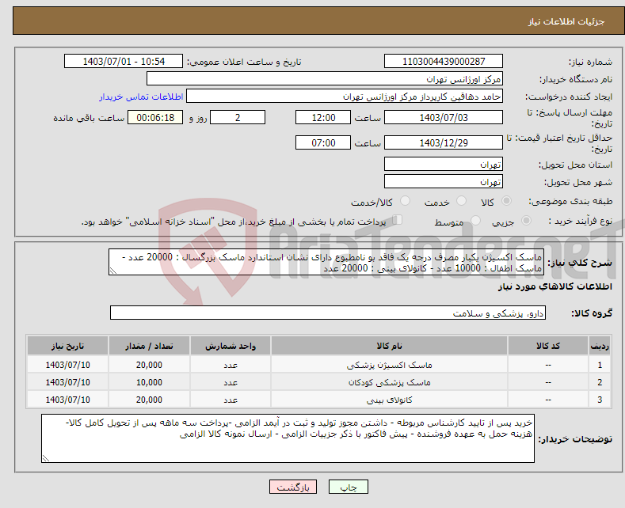Image resolution: width=625 pixels, height=508 pixels.
Task: Click need date 1403/07/10 in row 3
Action: point(68,400)
